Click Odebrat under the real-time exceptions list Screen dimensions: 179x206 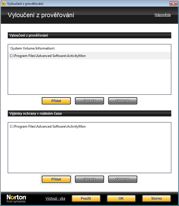click(123, 179)
